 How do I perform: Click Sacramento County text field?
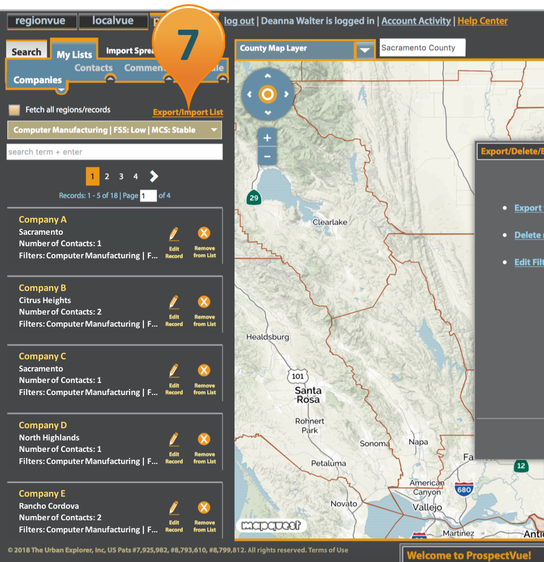[x=422, y=48]
